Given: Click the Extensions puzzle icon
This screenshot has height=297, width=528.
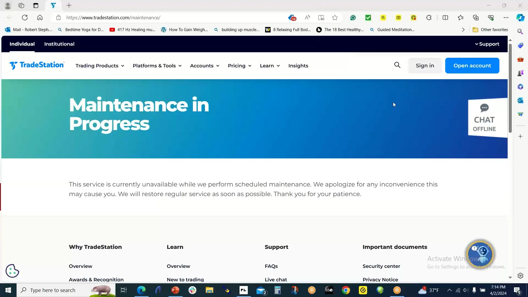Looking at the screenshot, I should click(x=429, y=17).
